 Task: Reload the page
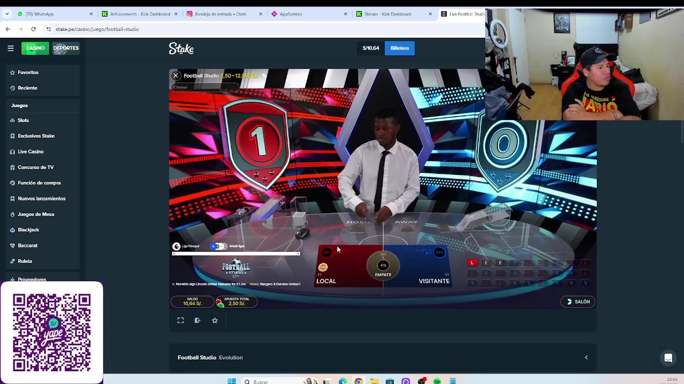(x=33, y=29)
